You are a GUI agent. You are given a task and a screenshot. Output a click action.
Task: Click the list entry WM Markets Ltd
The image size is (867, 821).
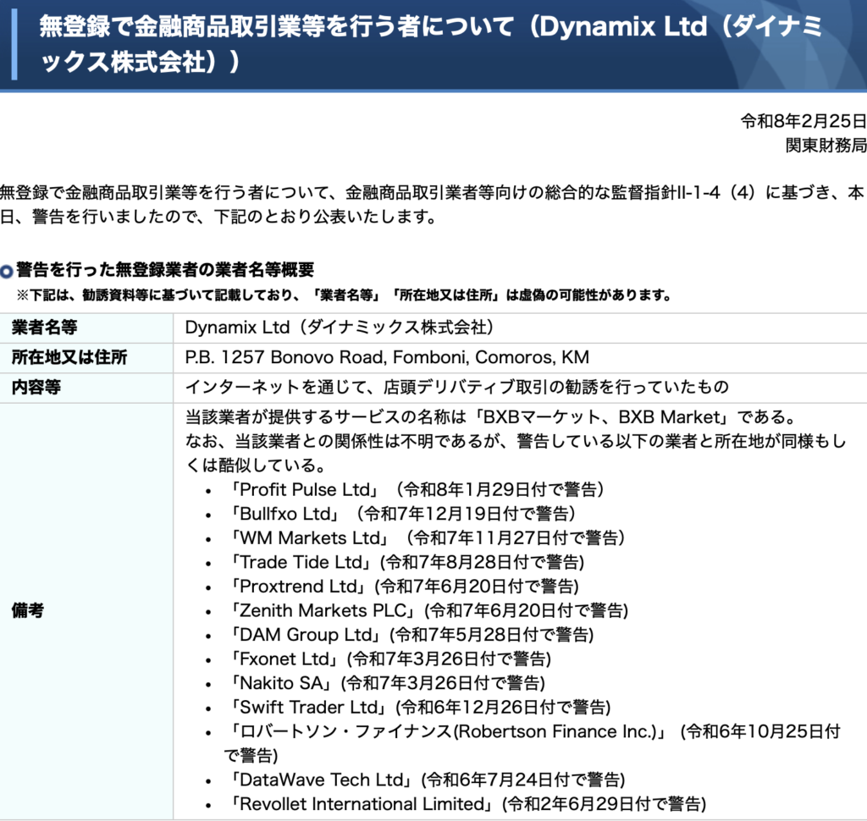[427, 538]
